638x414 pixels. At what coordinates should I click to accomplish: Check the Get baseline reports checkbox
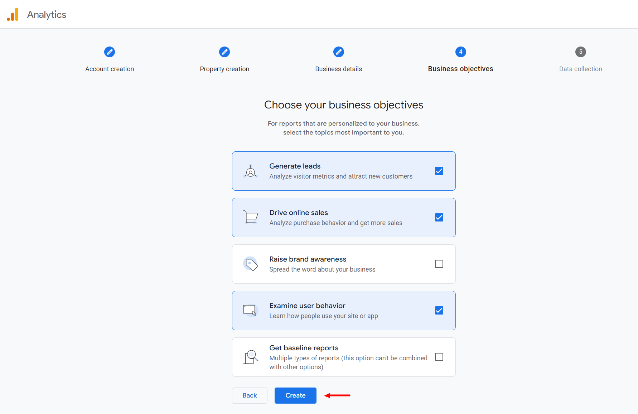[x=439, y=357]
